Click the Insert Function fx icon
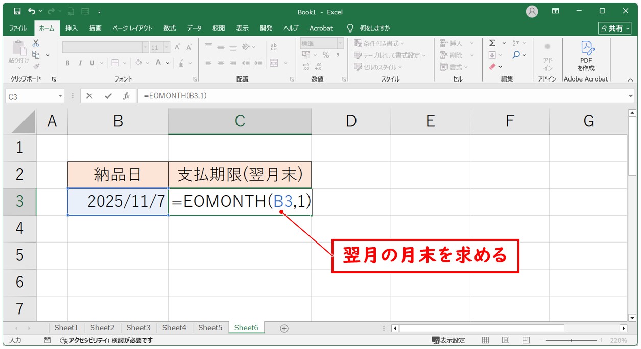This screenshot has height=349, width=641. [126, 95]
